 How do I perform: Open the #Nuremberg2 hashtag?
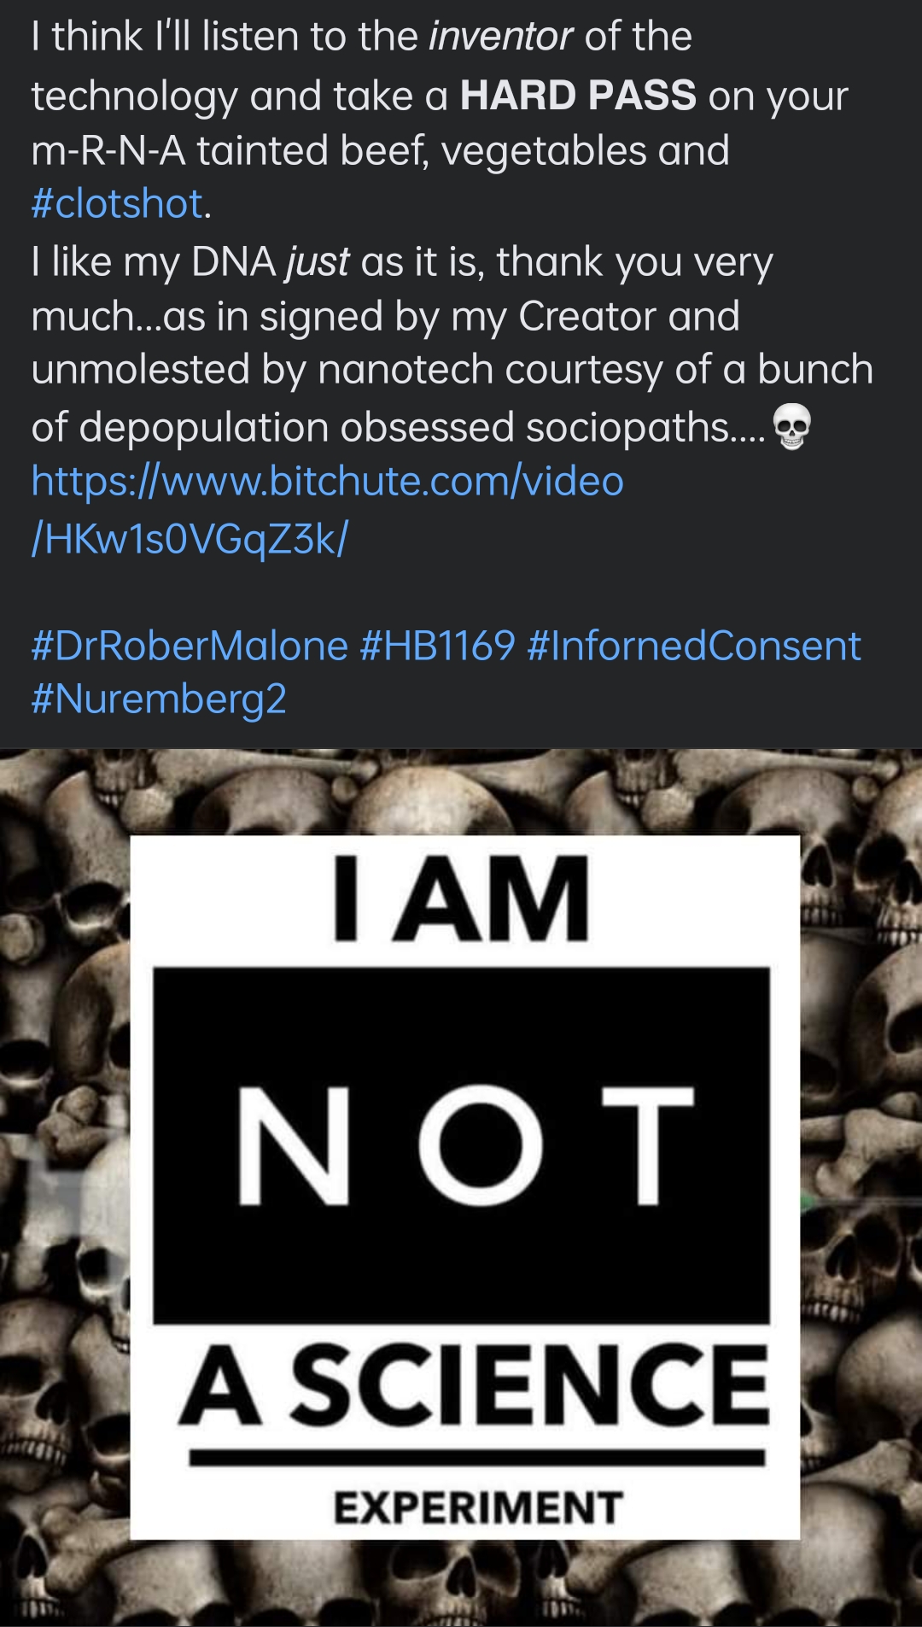pos(159,699)
